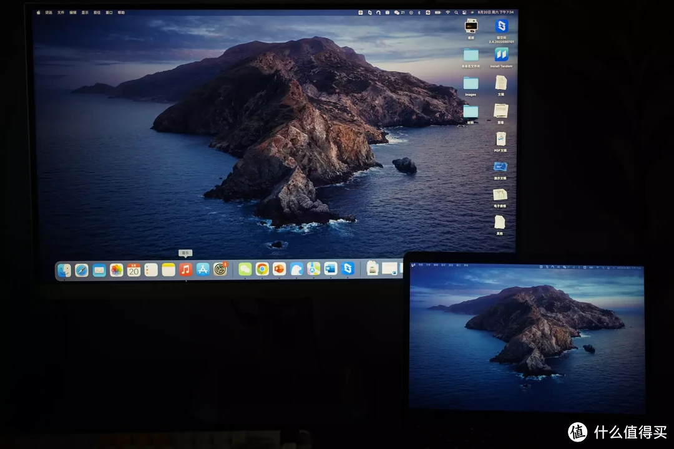Select the 演示文稿 stack on the desktop

[x=500, y=170]
